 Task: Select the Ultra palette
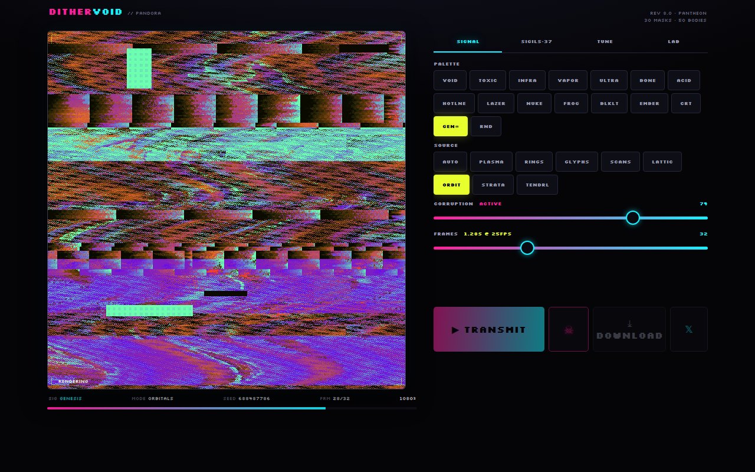click(x=609, y=80)
